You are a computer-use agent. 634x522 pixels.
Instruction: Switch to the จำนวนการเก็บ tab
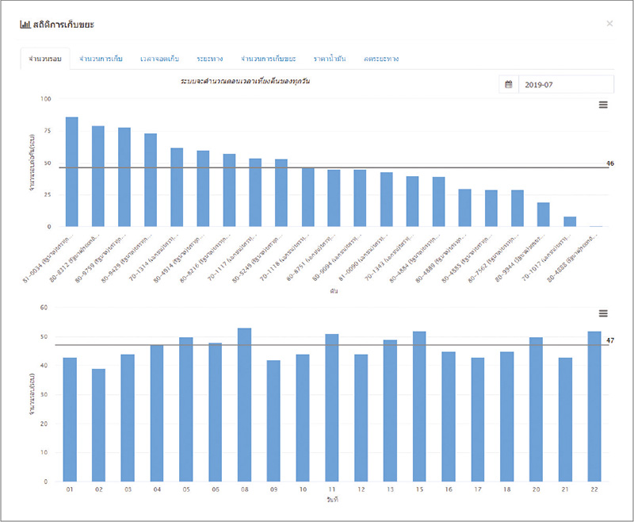point(101,59)
